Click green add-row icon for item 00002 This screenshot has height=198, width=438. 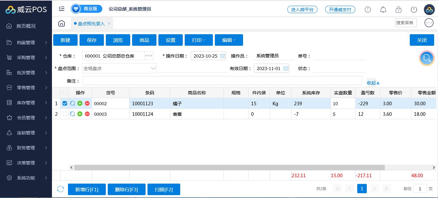pos(80,103)
